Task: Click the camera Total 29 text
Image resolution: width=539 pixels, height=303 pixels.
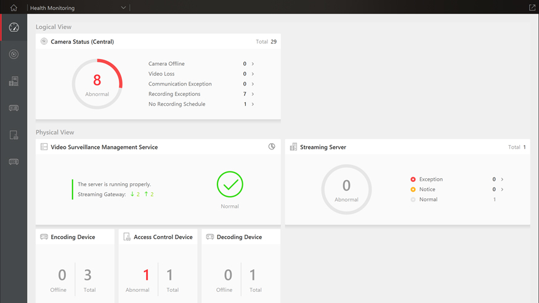Action: pyautogui.click(x=266, y=42)
